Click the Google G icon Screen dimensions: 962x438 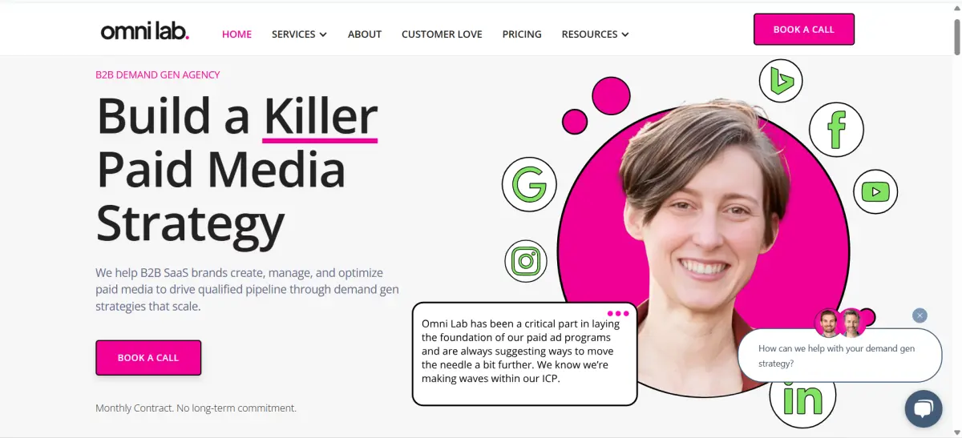[529, 184]
